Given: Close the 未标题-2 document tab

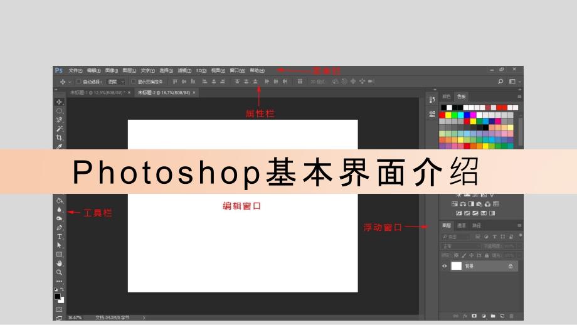Looking at the screenshot, I should [194, 93].
